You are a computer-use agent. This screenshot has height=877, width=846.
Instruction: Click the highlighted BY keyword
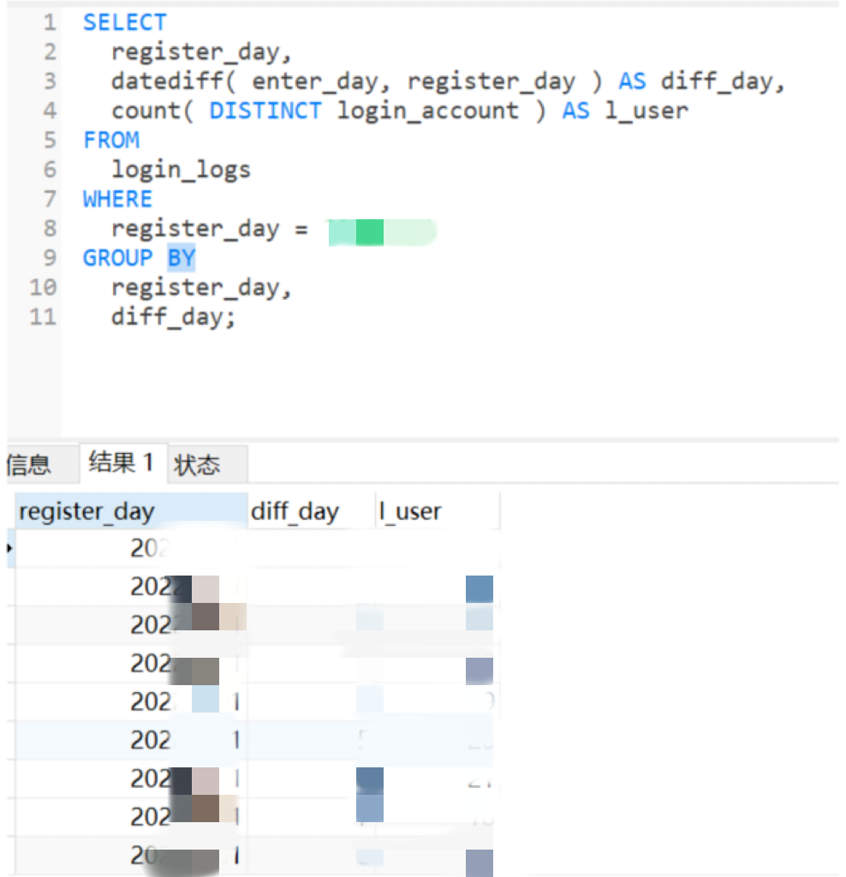[x=182, y=258]
